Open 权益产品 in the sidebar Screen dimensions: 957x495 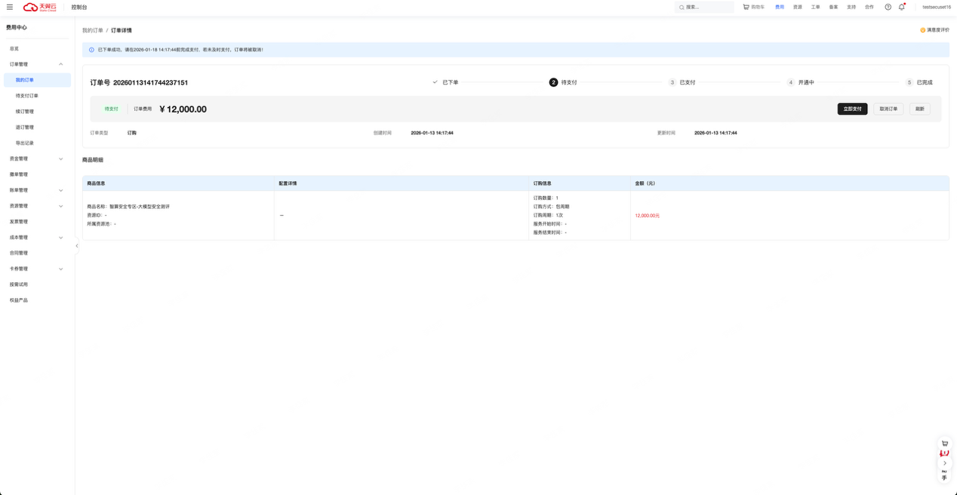19,300
